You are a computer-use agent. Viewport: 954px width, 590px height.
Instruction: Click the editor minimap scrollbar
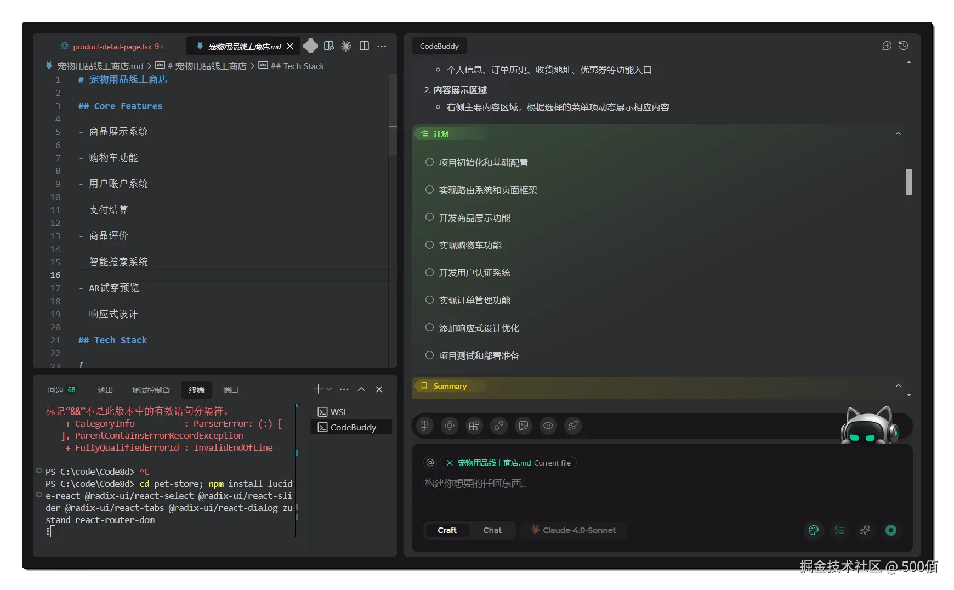click(393, 114)
